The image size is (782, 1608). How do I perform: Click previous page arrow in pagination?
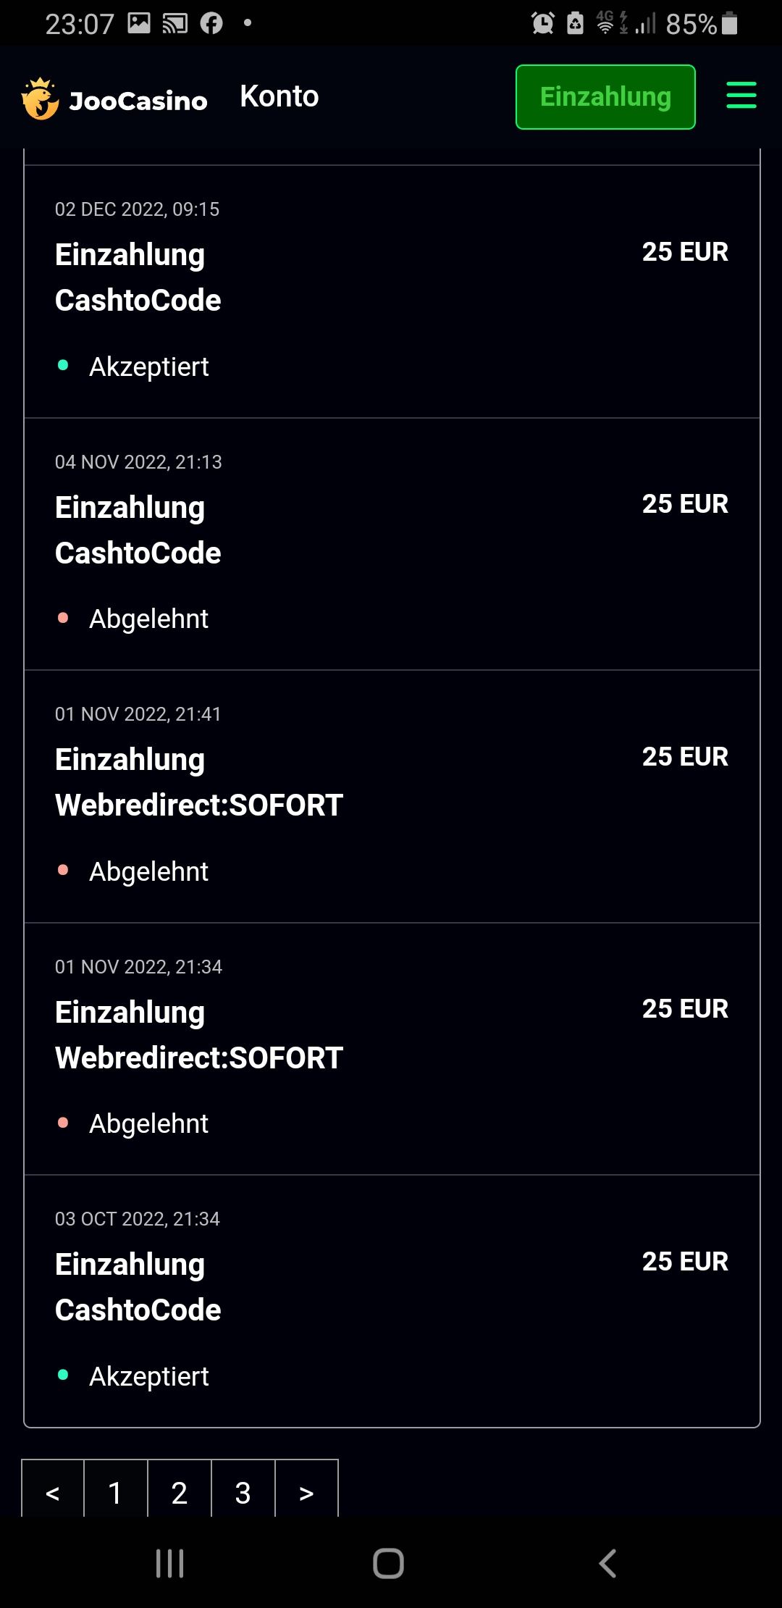pos(53,1492)
